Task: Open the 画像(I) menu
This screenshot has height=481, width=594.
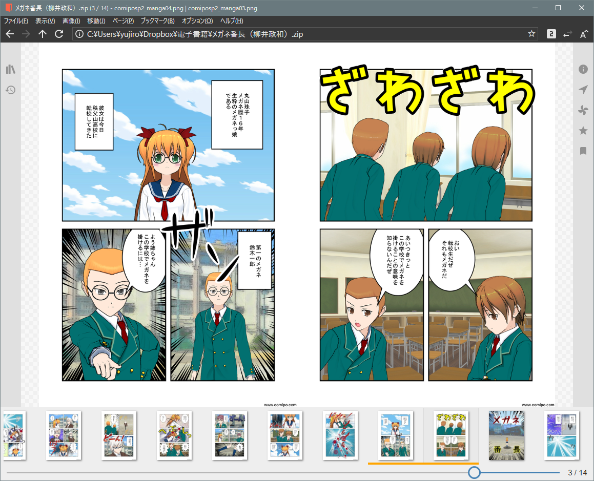Action: (71, 21)
